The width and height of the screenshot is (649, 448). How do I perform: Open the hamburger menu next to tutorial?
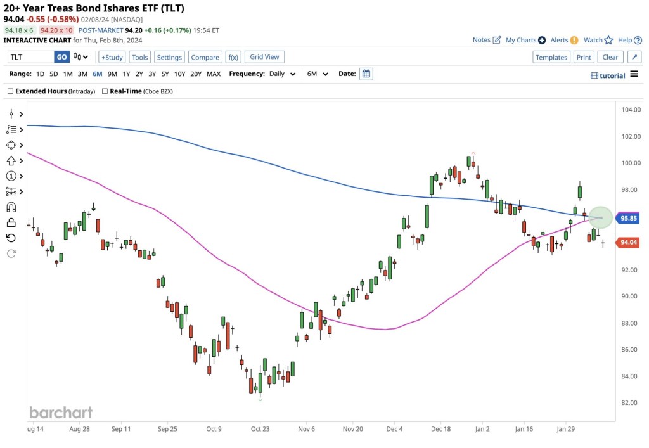coord(633,75)
